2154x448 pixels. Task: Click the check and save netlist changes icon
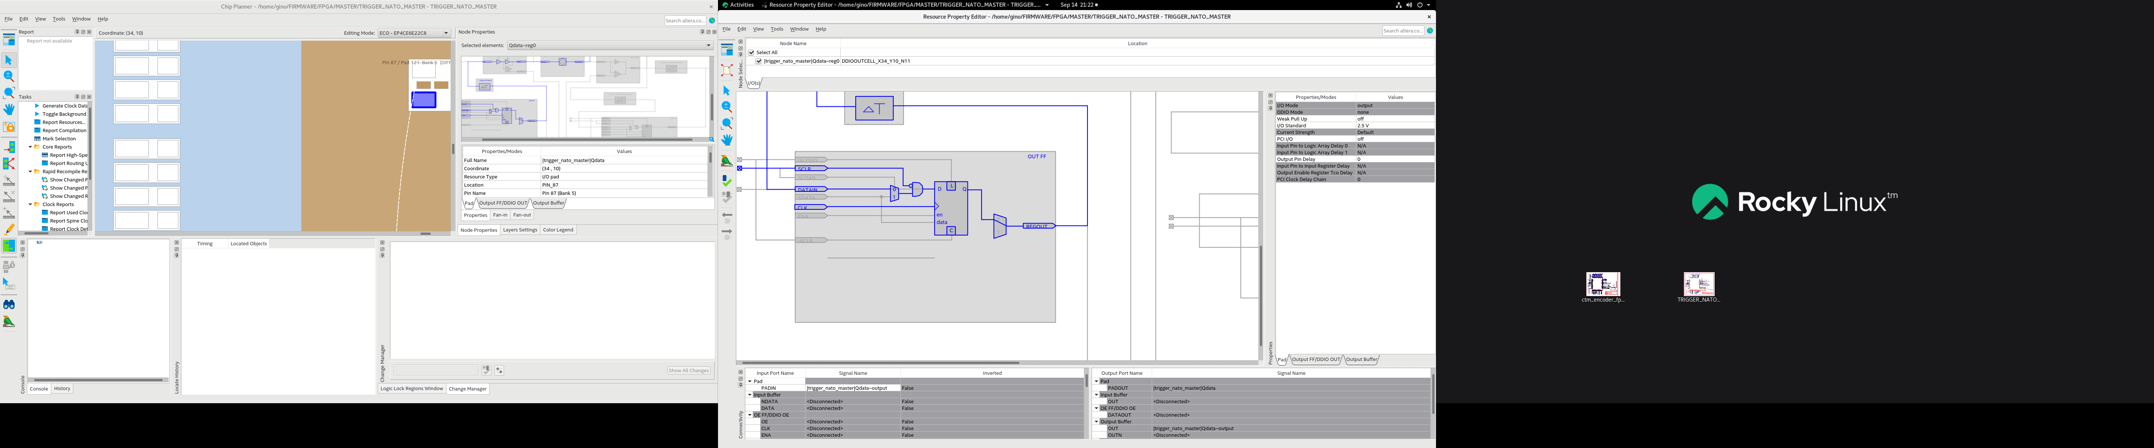(x=727, y=181)
